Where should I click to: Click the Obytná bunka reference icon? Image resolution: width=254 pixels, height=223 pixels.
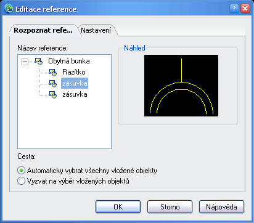coord(39,61)
